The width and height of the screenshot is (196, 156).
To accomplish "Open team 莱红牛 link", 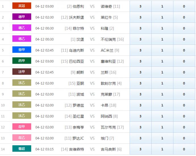I will (x=106, y=17).
